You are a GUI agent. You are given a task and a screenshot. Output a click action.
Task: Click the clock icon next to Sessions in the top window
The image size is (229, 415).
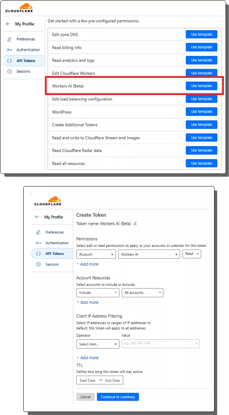tap(10, 71)
